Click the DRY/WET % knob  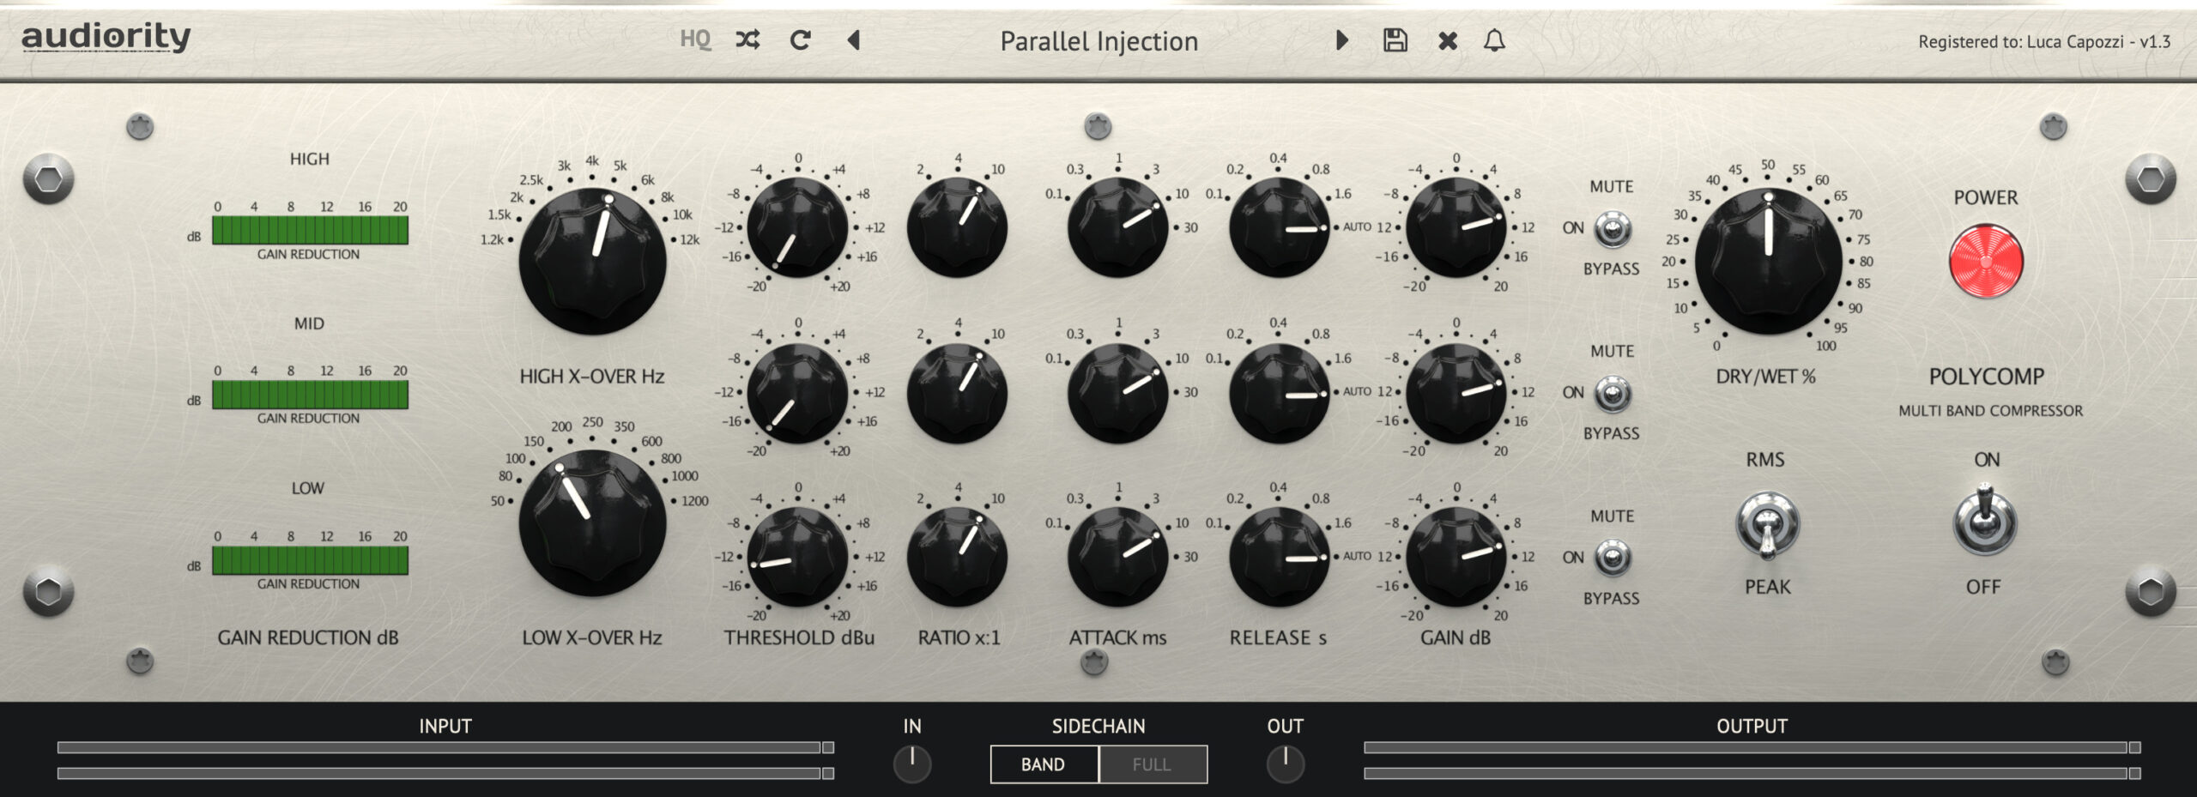pos(1768,262)
